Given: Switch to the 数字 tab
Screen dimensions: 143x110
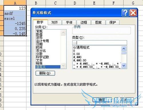Looking at the screenshot, I should (x=40, y=22).
